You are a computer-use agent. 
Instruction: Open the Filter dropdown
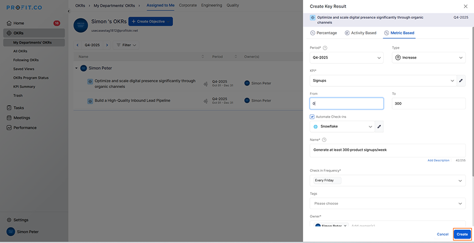126,45
